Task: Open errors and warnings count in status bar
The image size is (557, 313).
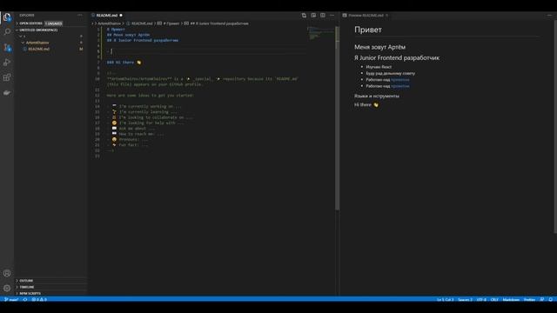Action: 39,299
